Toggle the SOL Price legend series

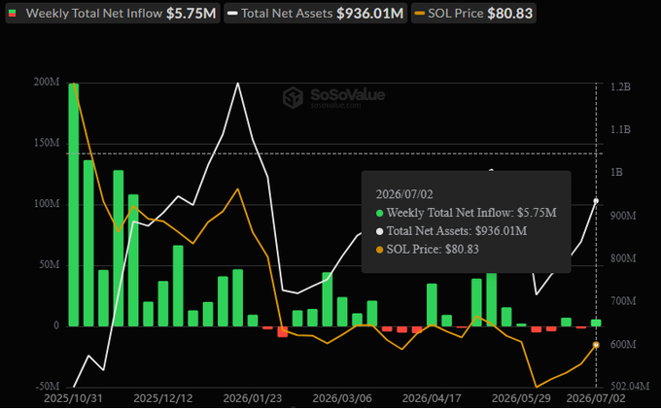(473, 13)
